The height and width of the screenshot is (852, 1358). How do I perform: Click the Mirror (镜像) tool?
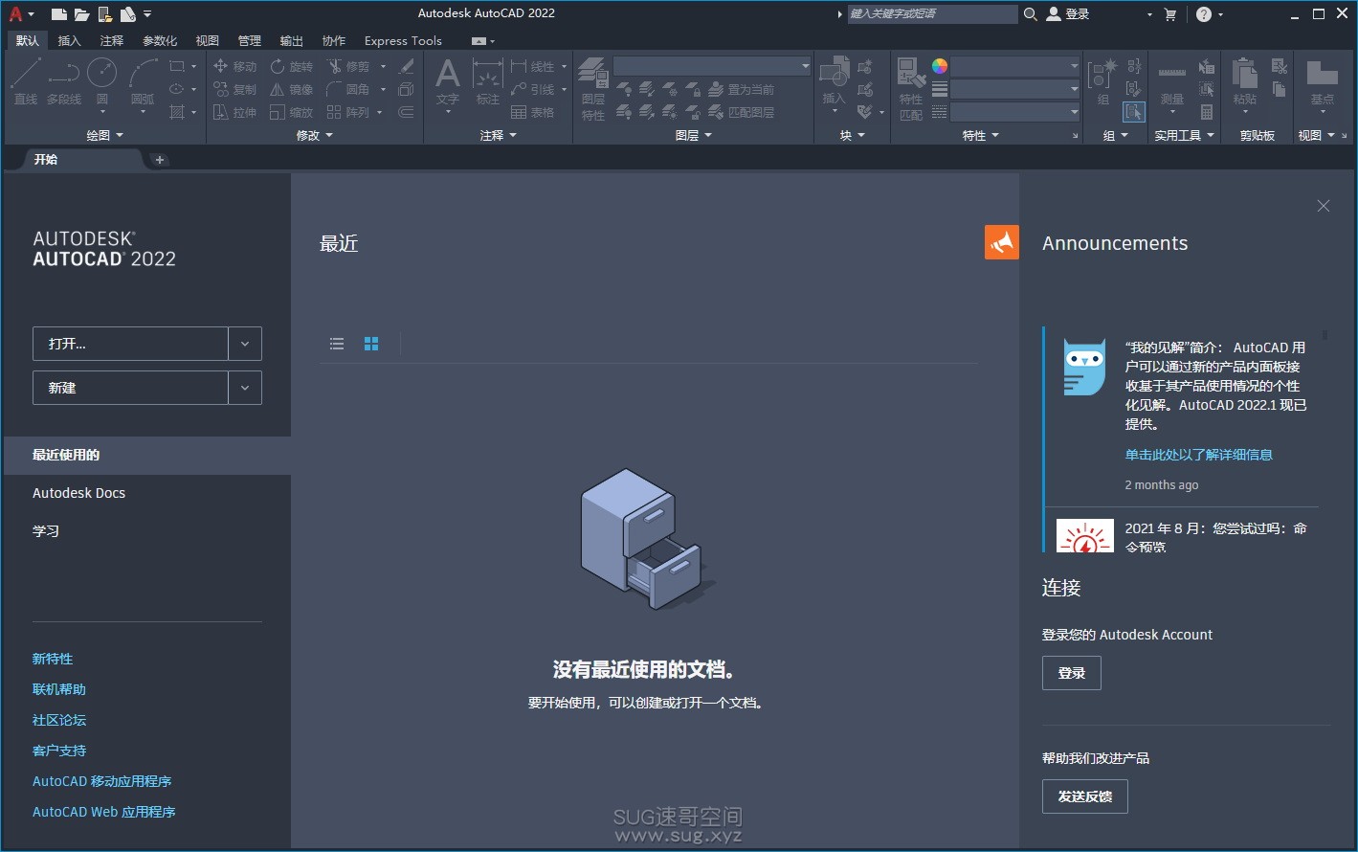(x=292, y=89)
